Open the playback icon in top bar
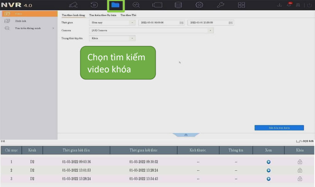This screenshot has width=315, height=187. (x=94, y=5)
